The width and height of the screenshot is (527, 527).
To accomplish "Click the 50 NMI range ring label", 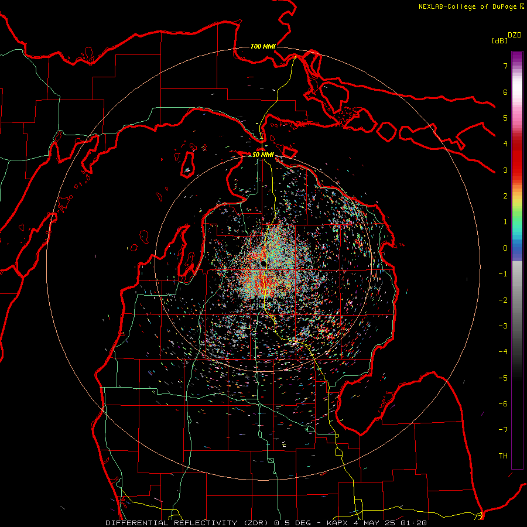I will coord(263,155).
